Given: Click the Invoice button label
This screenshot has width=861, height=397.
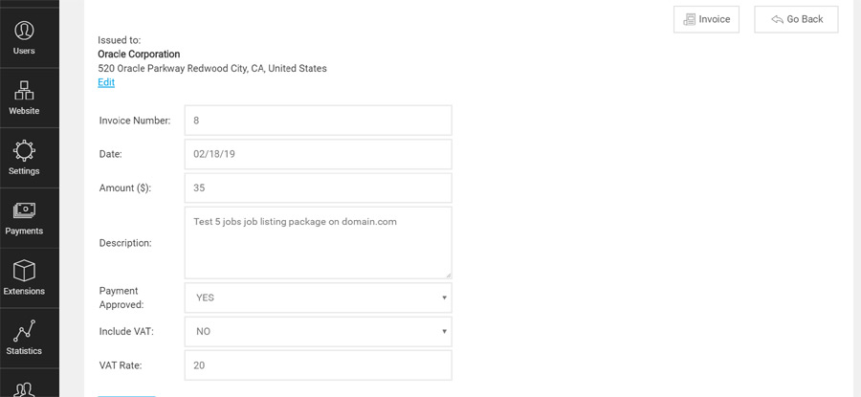Looking at the screenshot, I should [x=715, y=19].
